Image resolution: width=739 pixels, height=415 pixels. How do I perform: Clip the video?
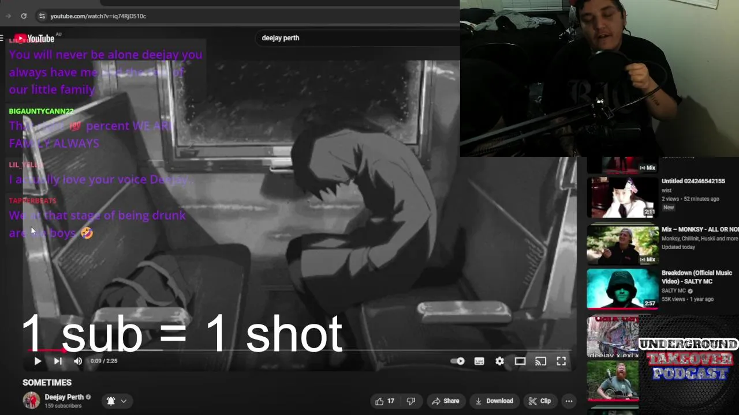click(x=540, y=401)
